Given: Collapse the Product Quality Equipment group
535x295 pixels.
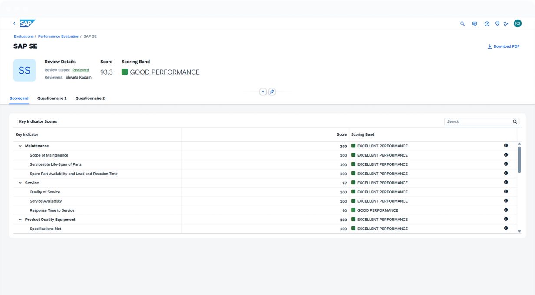Looking at the screenshot, I should click(20, 220).
